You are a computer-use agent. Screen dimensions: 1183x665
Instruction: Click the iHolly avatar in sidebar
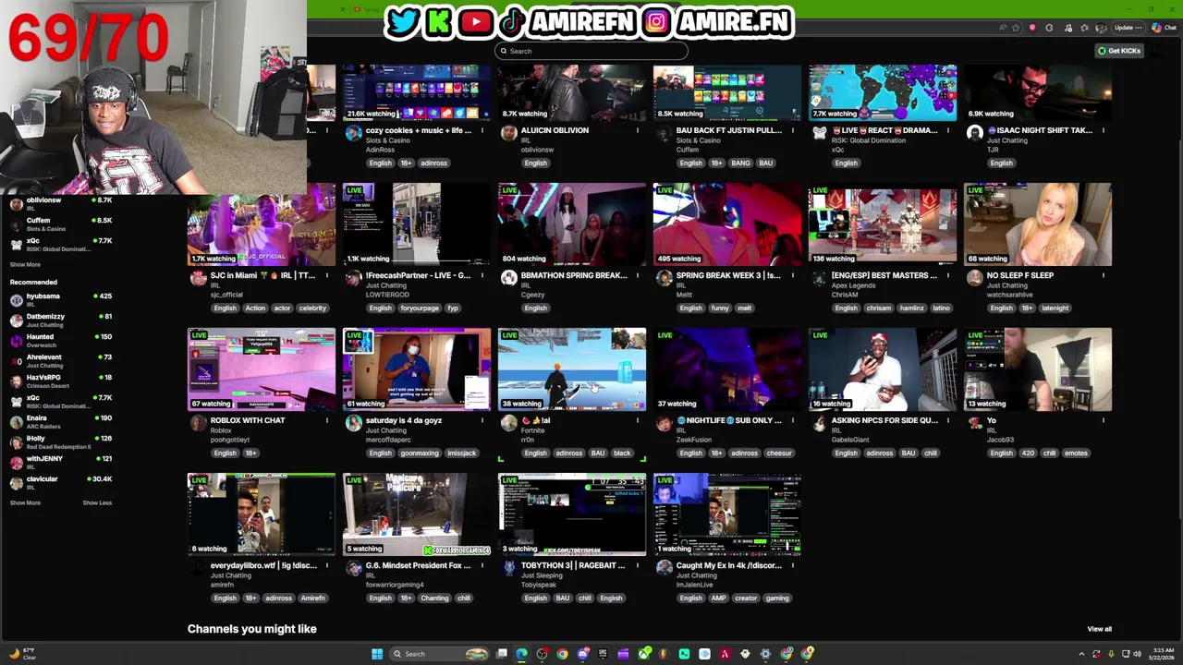click(16, 442)
